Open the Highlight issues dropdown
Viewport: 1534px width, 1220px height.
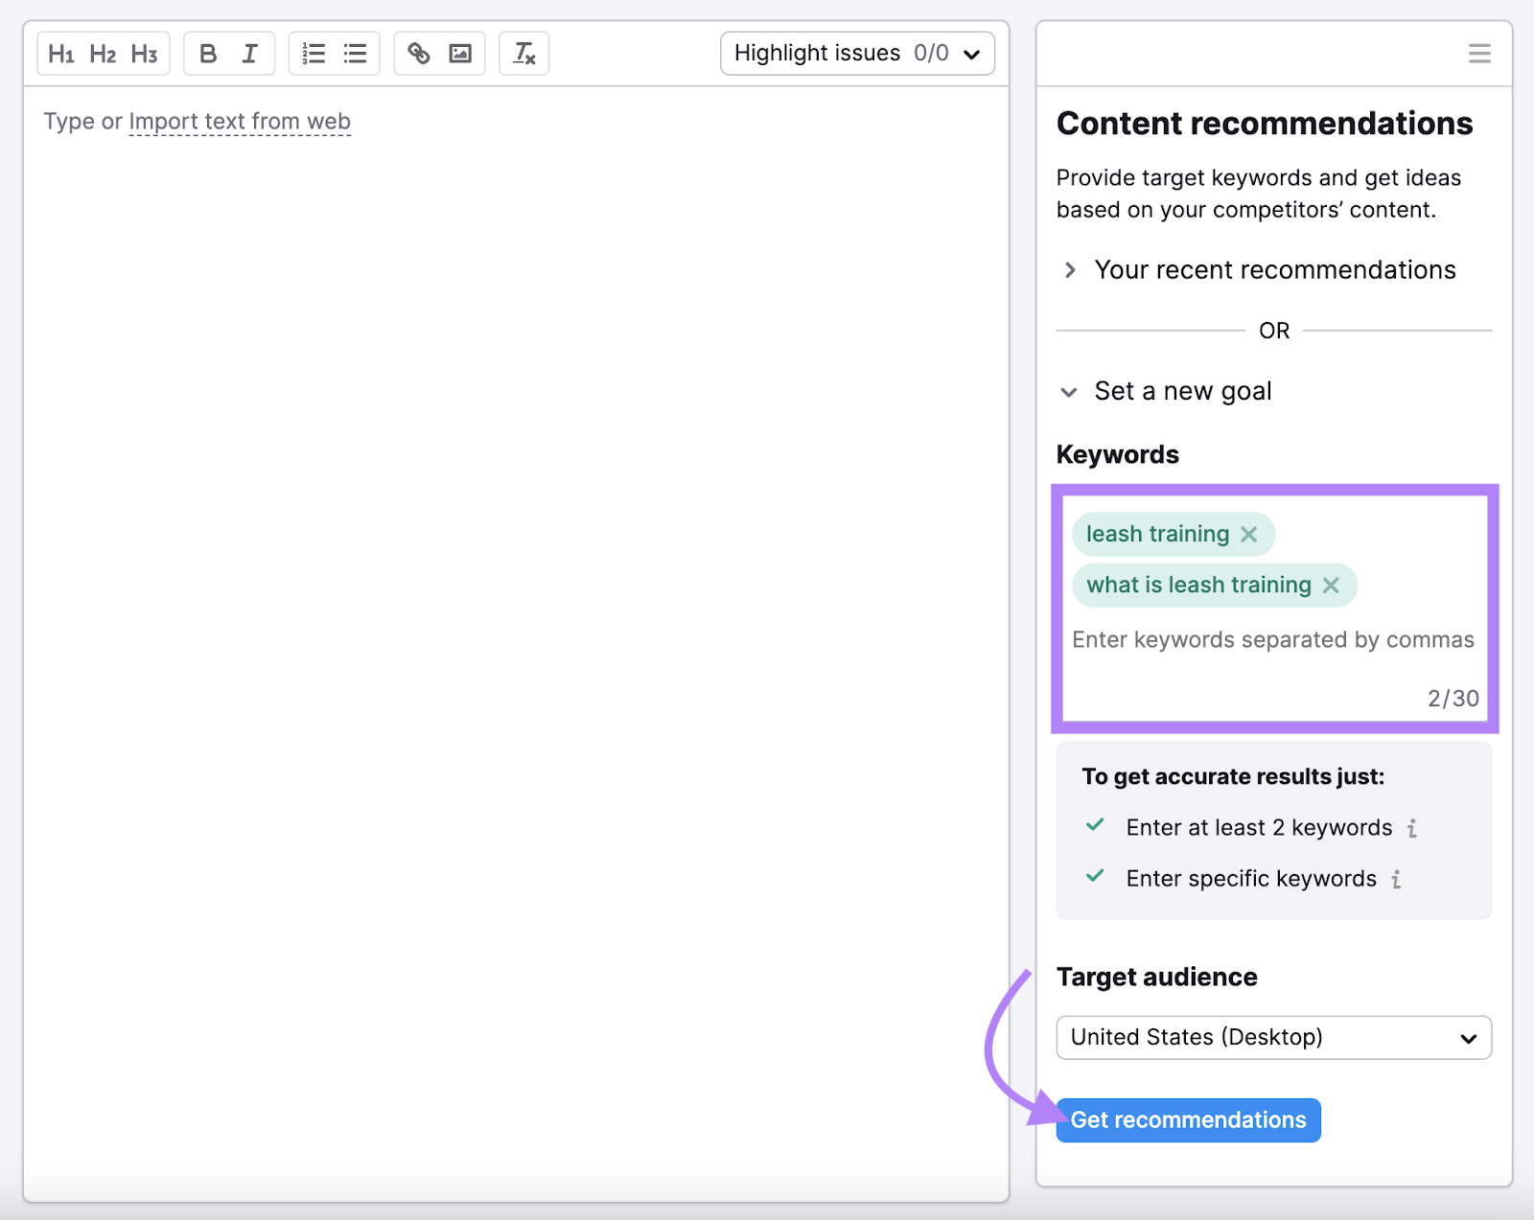pos(857,54)
